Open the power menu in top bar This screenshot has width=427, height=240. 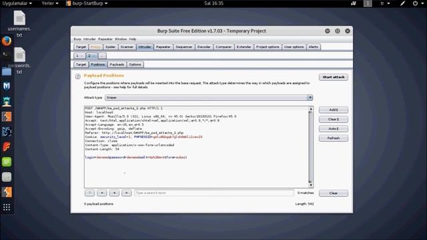tap(418, 3)
